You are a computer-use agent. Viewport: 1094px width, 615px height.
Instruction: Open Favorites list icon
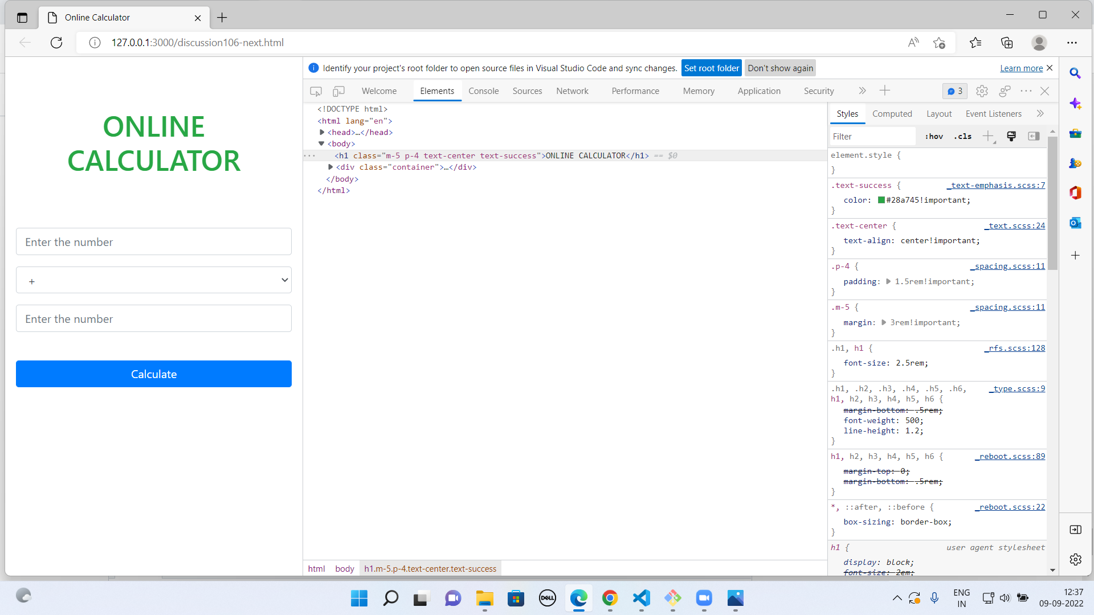[x=975, y=43]
